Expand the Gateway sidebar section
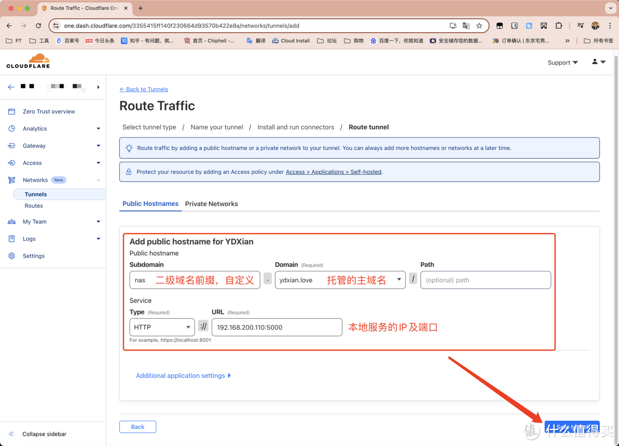The image size is (619, 446). point(99,145)
